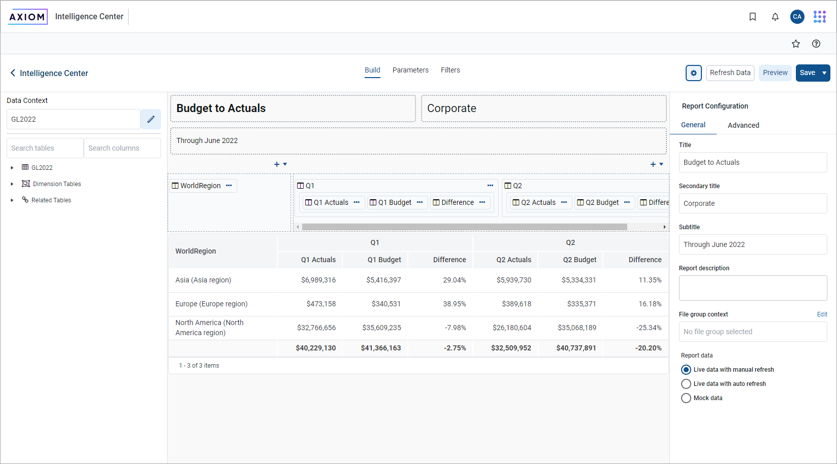
Task: Click the horizontal scrollbar under column groups
Action: click(x=464, y=227)
